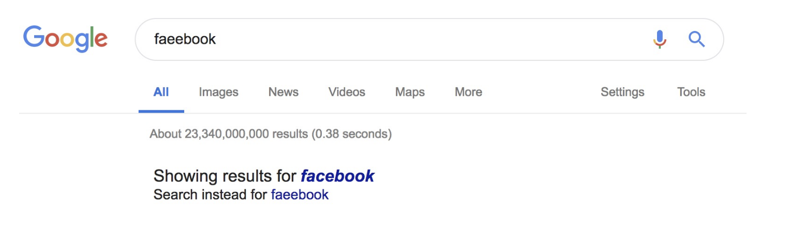Click the corrected "facebook" bold link
This screenshot has height=227, width=805.
coord(337,176)
